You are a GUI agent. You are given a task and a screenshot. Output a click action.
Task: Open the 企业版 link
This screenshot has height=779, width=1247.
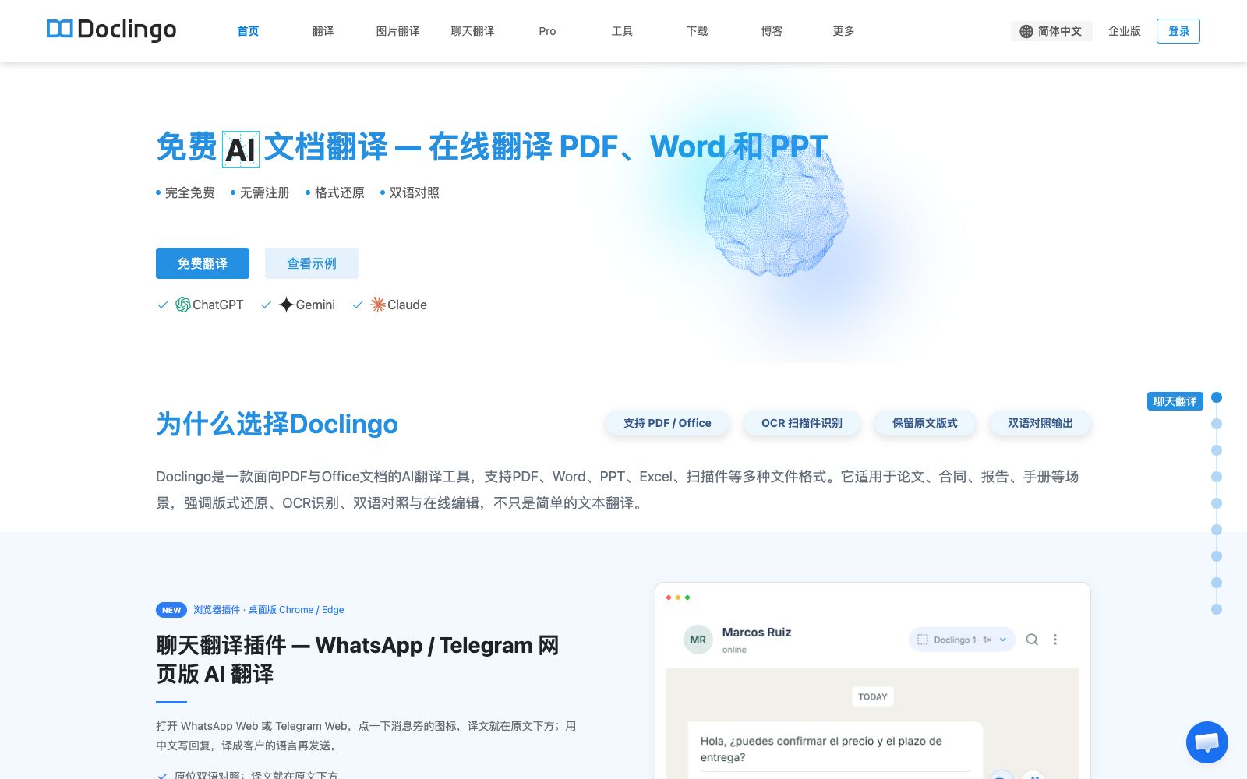[1125, 31]
